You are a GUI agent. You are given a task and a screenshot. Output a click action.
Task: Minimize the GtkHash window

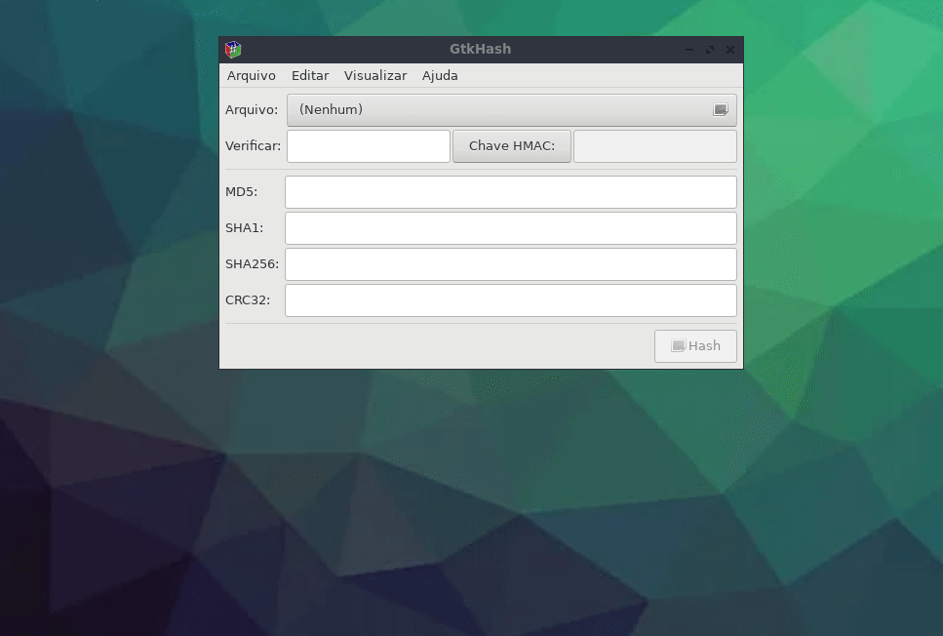tap(689, 50)
